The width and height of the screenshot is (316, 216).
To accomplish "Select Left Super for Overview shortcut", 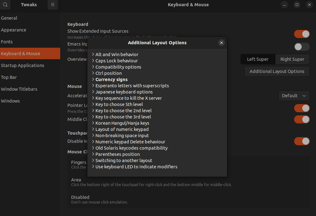I will click(x=258, y=59).
